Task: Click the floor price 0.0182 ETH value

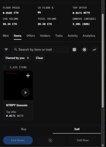Action: 11,13
